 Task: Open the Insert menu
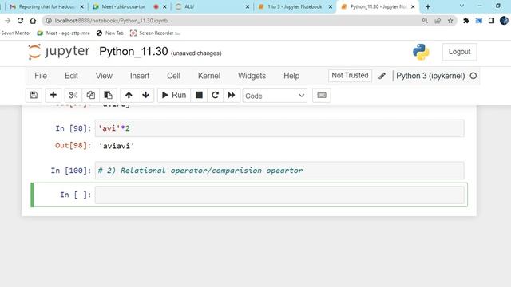140,76
